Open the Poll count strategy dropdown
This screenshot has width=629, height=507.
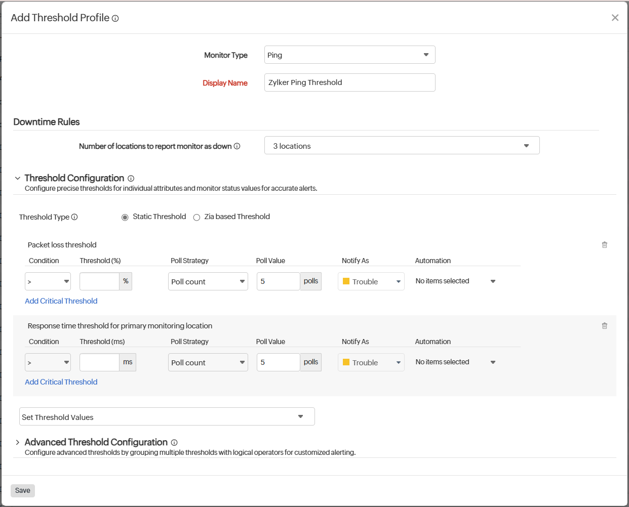pyautogui.click(x=208, y=281)
